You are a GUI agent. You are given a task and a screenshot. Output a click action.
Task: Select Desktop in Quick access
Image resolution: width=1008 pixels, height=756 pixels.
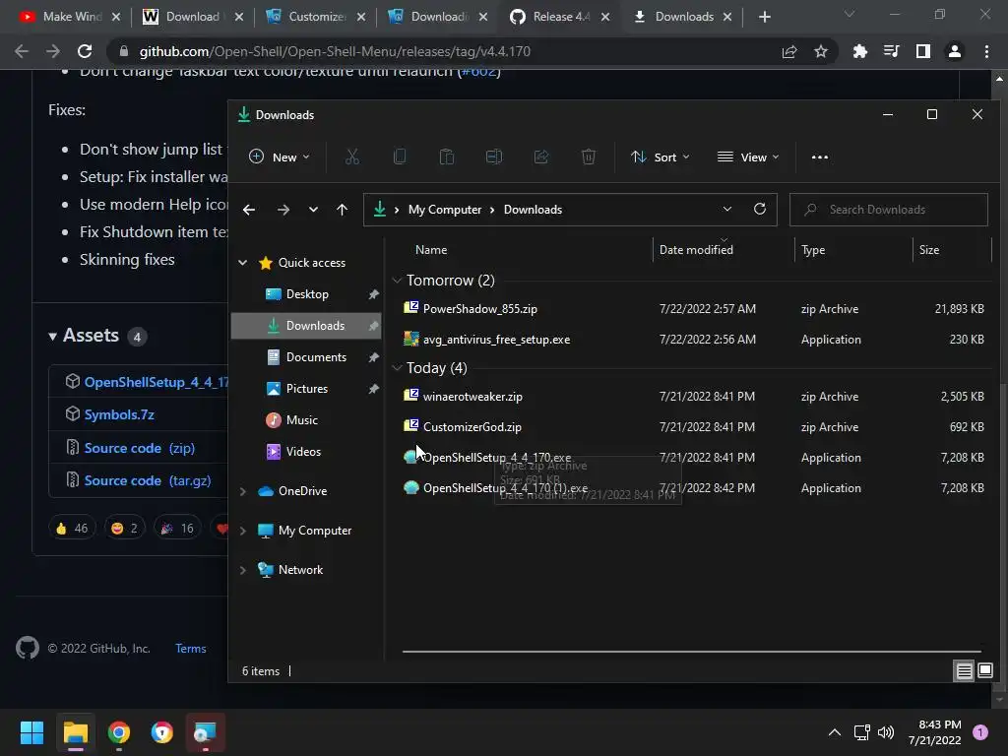point(307,294)
